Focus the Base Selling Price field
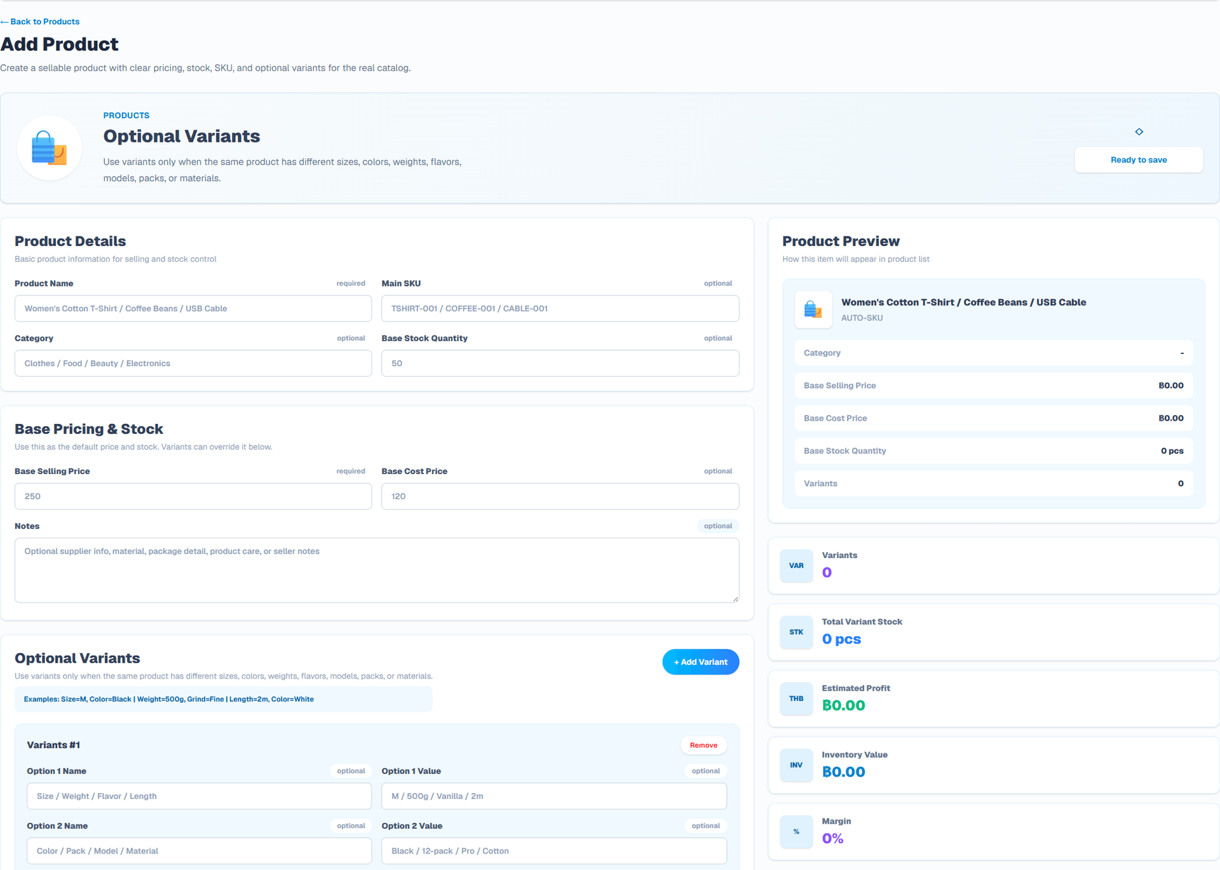The height and width of the screenshot is (870, 1220). tap(193, 496)
